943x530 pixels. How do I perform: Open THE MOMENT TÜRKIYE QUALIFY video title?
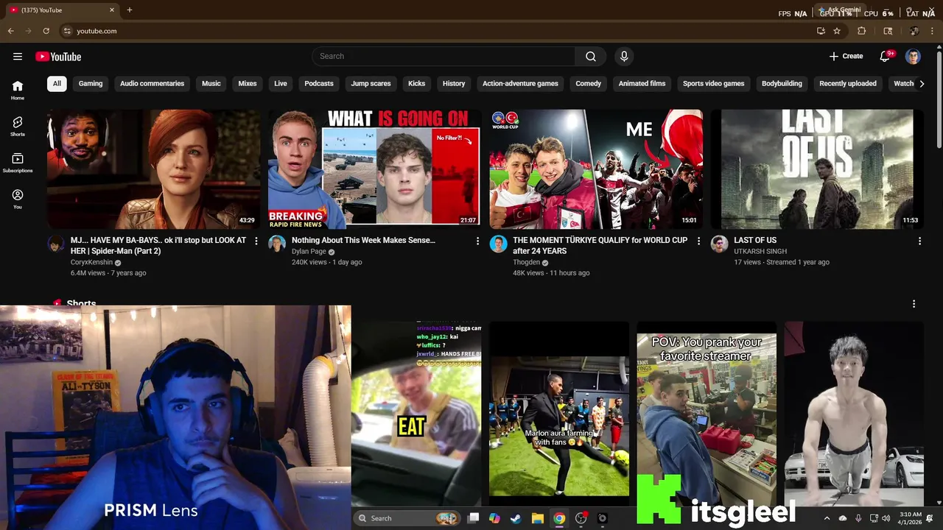(x=600, y=245)
